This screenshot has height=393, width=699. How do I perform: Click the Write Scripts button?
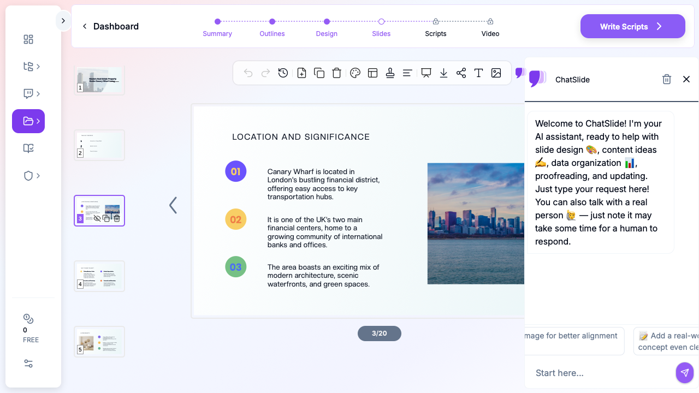(632, 26)
